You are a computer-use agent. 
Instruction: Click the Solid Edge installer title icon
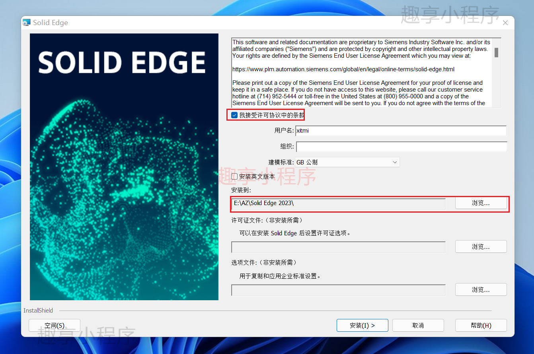(27, 23)
